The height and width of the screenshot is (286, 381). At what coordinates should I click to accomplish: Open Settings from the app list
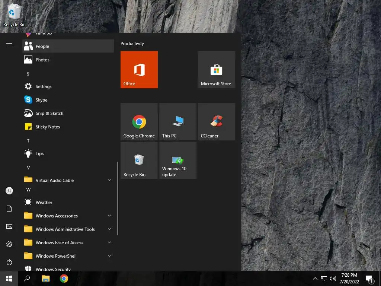coord(68,86)
